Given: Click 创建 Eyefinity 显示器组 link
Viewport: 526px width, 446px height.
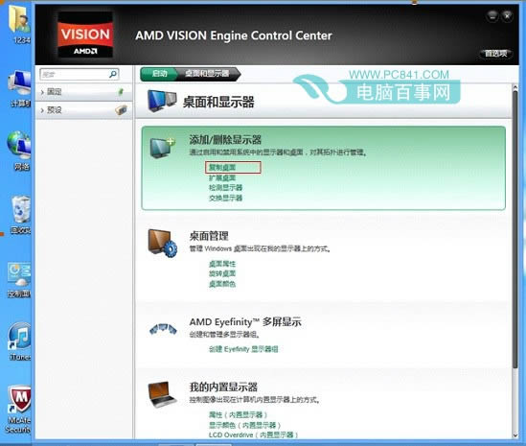Looking at the screenshot, I should point(243,349).
